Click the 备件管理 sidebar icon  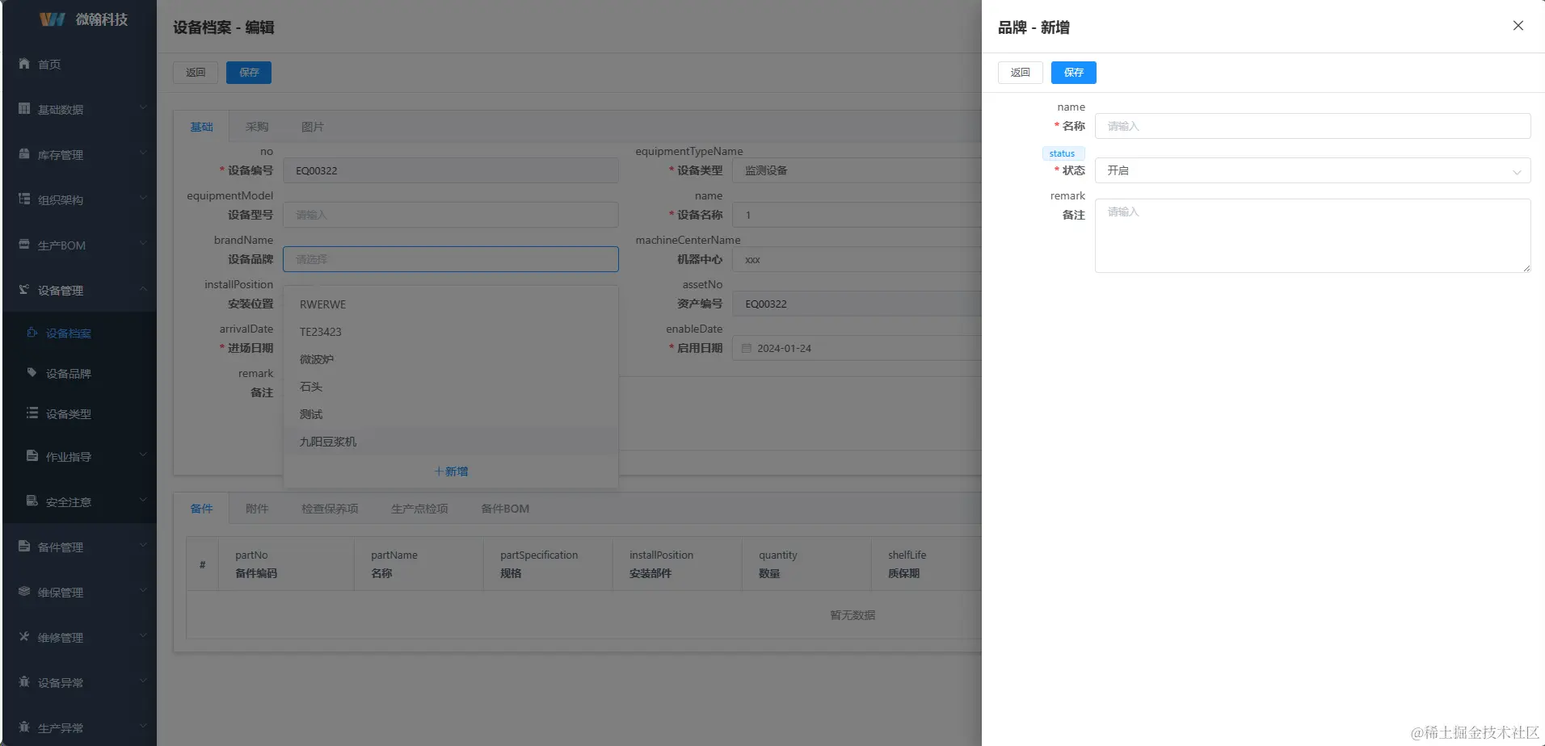click(24, 547)
